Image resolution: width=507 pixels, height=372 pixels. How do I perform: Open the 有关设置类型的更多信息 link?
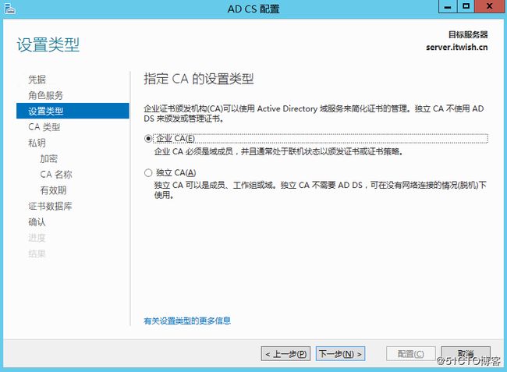click(187, 321)
